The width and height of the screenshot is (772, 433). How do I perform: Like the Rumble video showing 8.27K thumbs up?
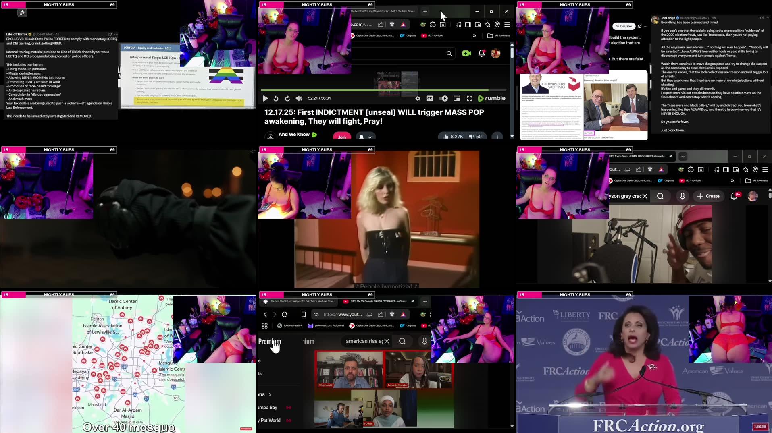452,137
